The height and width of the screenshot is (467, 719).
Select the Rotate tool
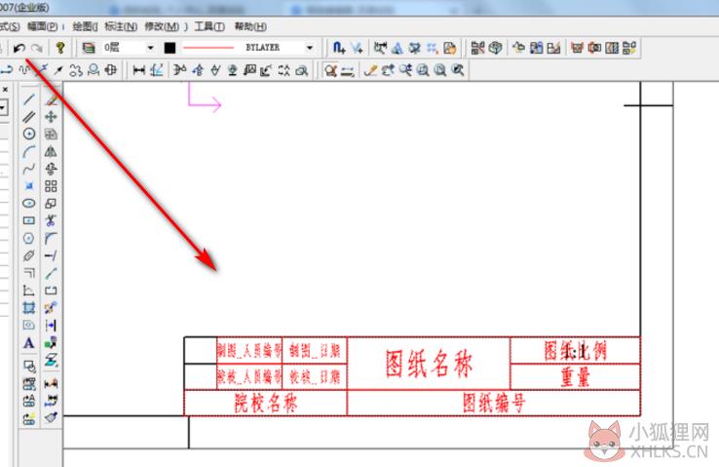tap(51, 169)
